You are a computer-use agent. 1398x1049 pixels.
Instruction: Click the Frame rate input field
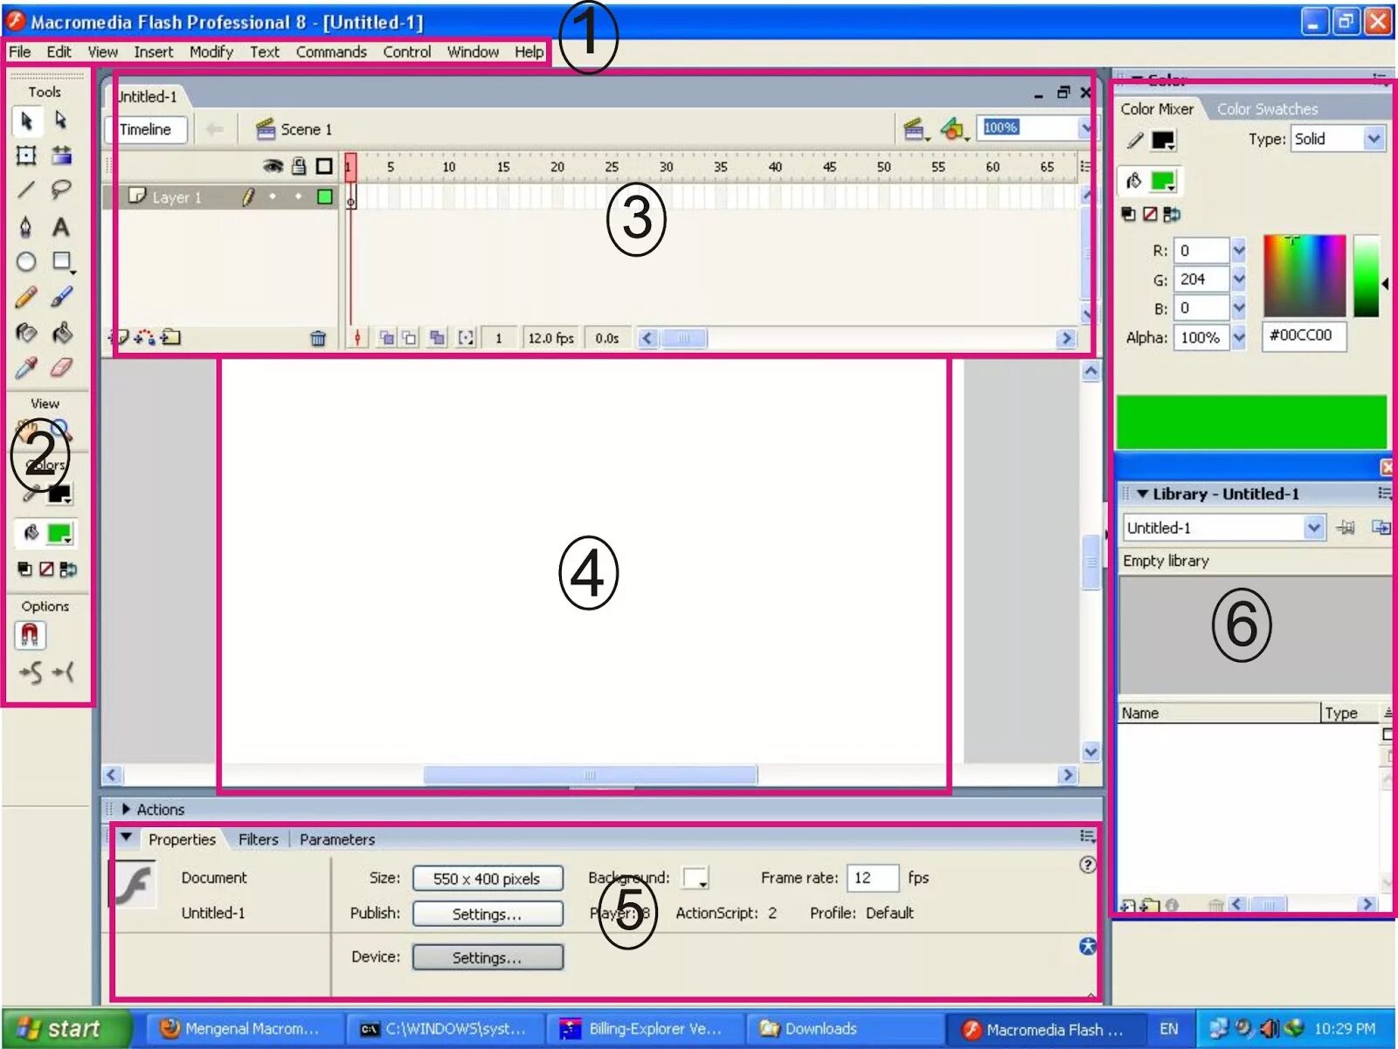tap(873, 878)
